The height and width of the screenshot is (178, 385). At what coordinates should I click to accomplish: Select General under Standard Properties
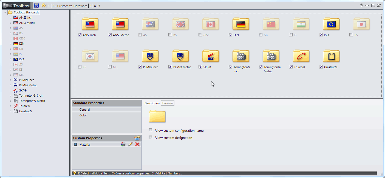pyautogui.click(x=107, y=110)
